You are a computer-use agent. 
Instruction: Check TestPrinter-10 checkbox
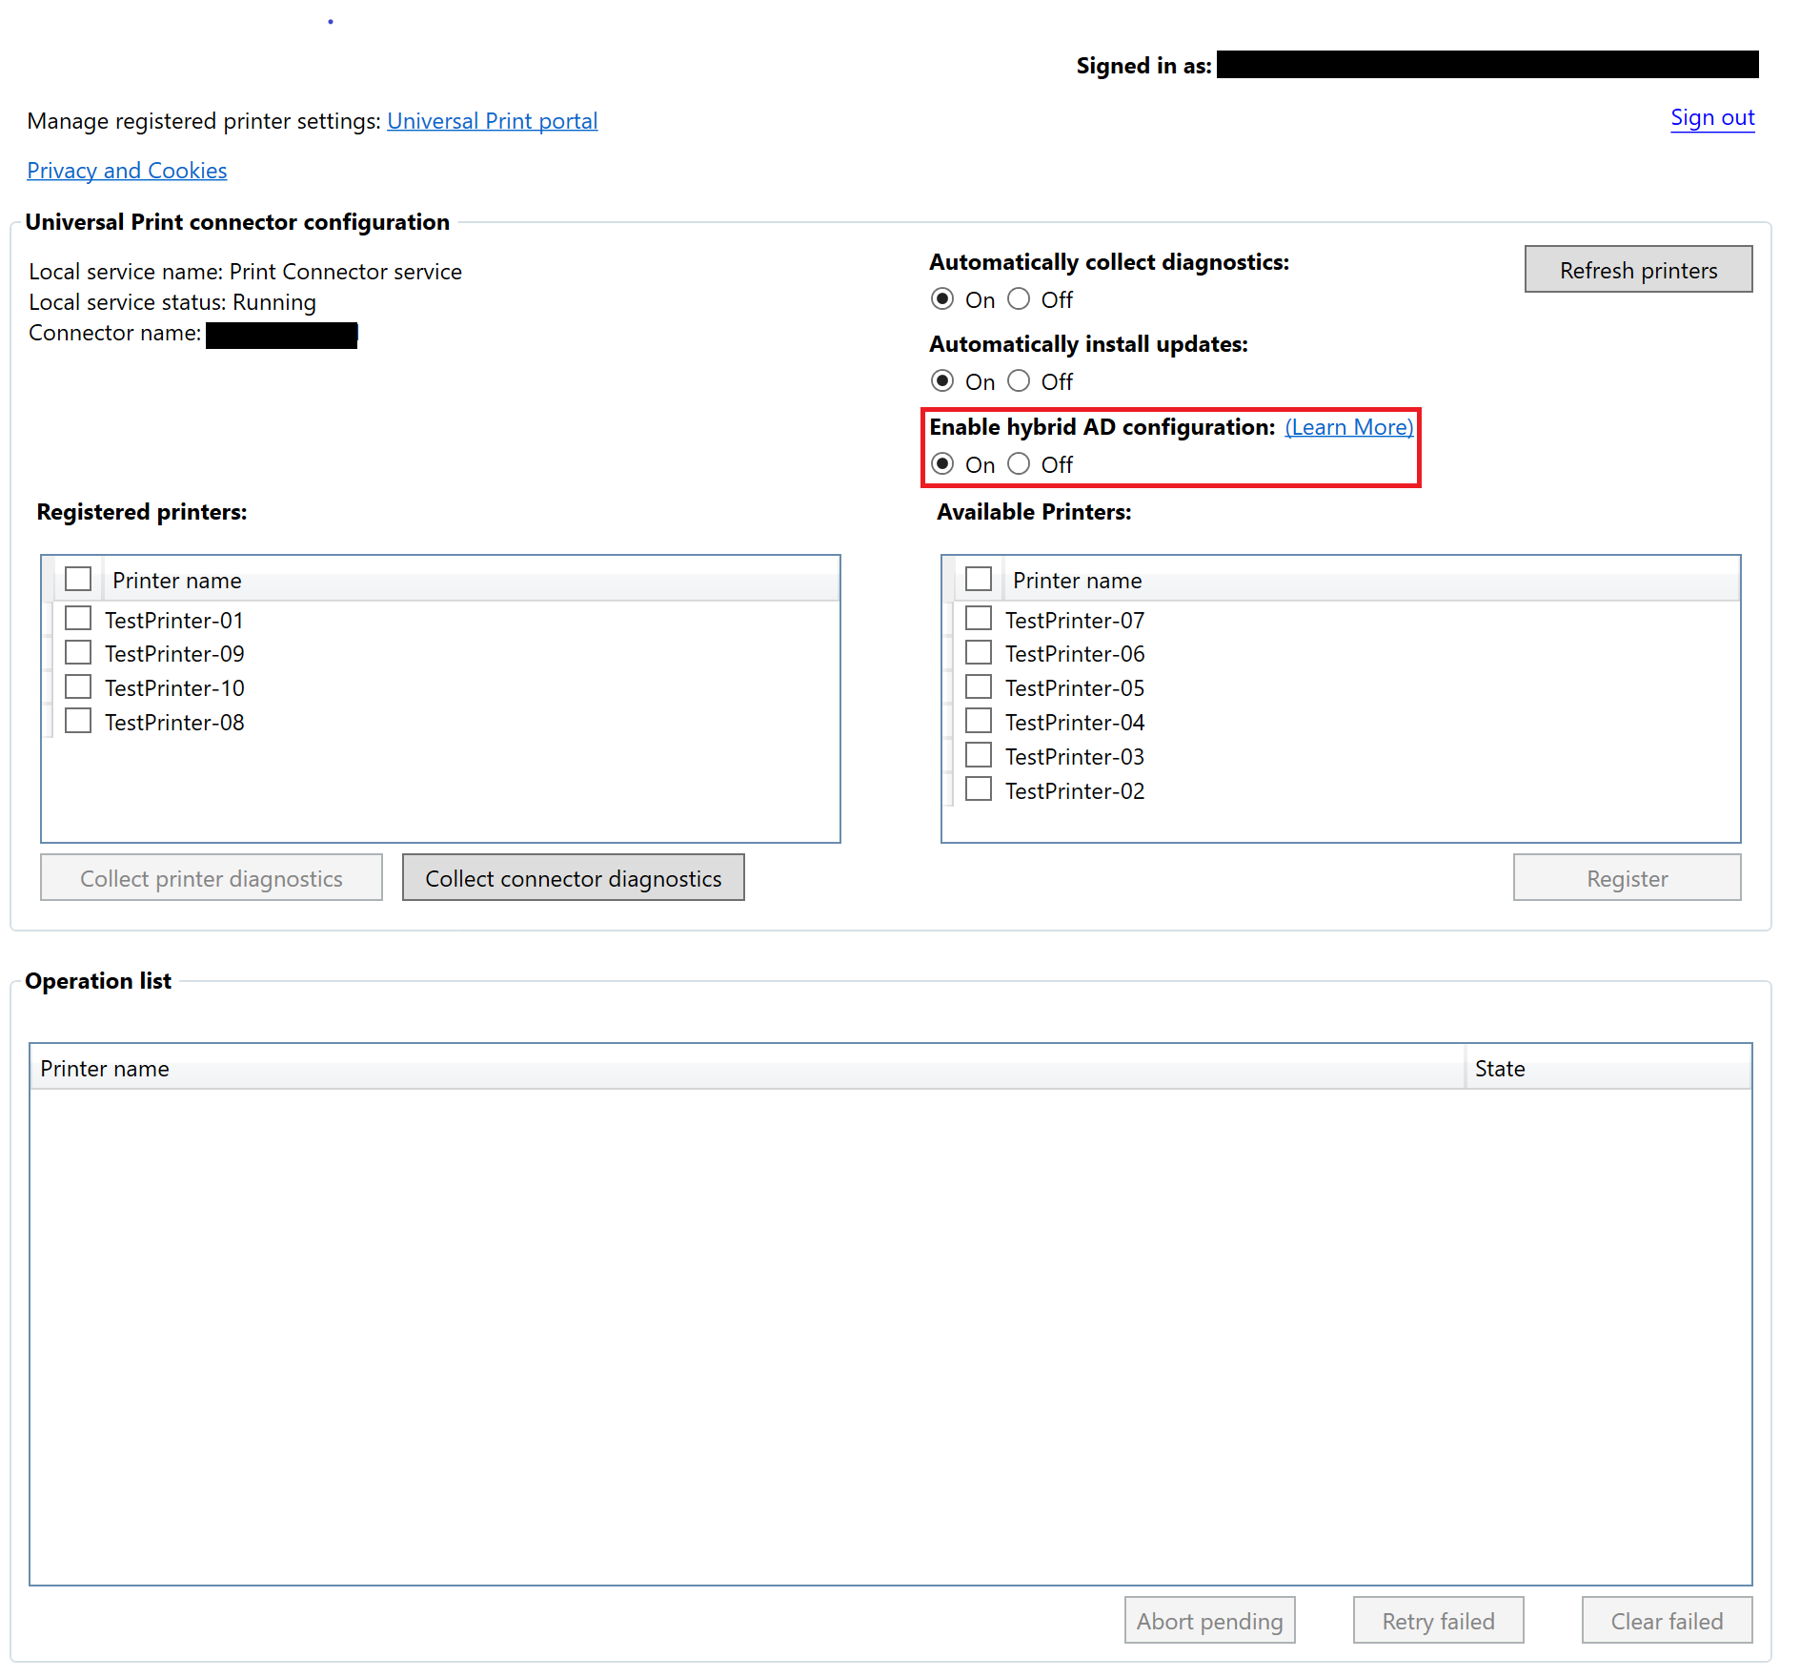click(x=78, y=687)
